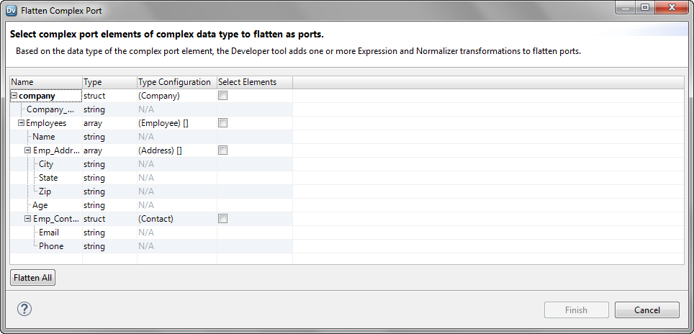The width and height of the screenshot is (694, 334).
Task: Collapse the Employees tree node
Action: tap(21, 123)
